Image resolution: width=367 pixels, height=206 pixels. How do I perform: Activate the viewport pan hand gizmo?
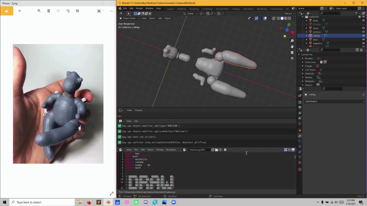click(x=292, y=46)
